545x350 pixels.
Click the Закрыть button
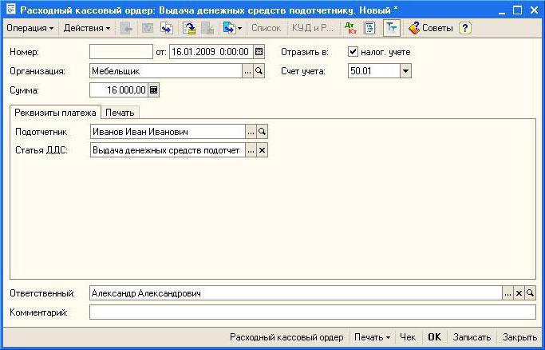(x=519, y=337)
